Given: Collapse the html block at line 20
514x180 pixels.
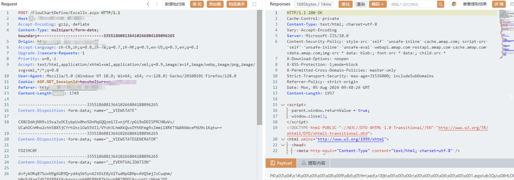Looking at the screenshot, I should 283,139.
